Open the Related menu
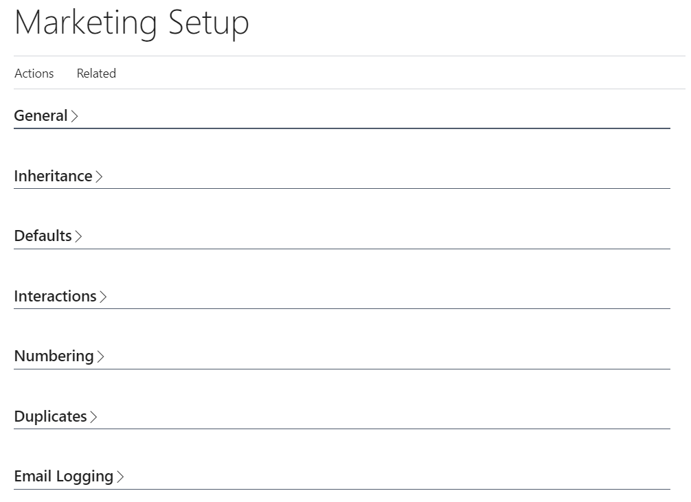The image size is (691, 502). click(96, 73)
